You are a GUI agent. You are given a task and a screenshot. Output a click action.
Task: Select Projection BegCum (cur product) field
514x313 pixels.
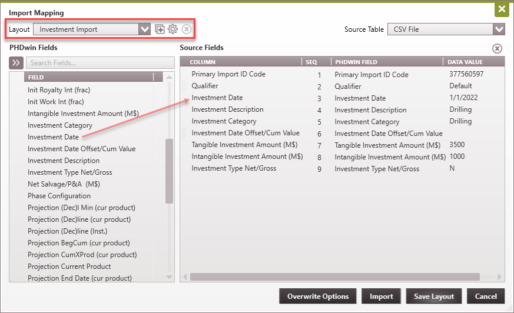[x=79, y=243]
